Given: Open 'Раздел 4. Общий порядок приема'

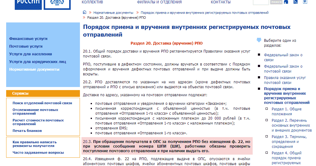Looking at the screenshot, I should click(286, 158).
